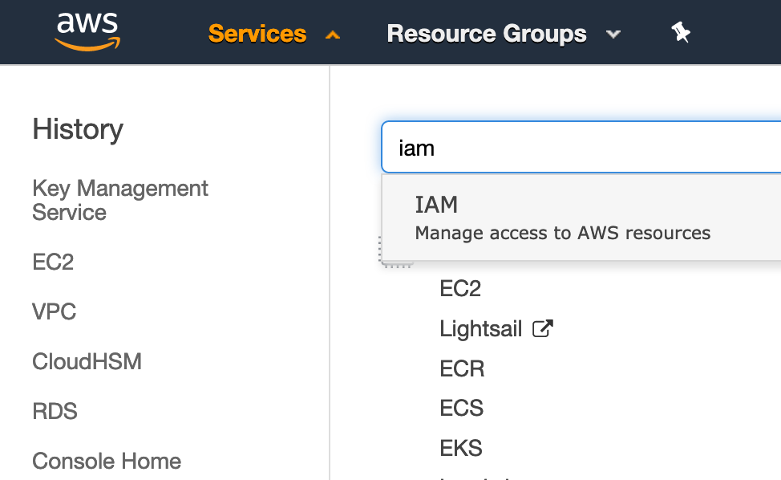The image size is (781, 480).
Task: Open the Resource Groups menu
Action: point(486,34)
